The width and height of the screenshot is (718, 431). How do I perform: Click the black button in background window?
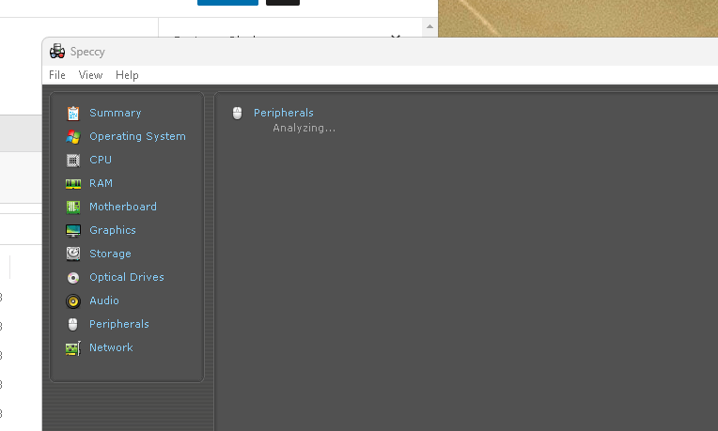(283, 2)
